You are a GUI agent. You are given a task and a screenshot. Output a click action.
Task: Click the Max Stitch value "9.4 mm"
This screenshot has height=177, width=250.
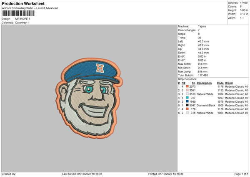202,64
